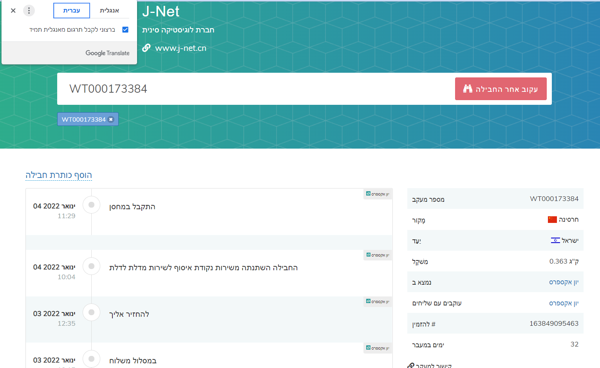
Task: Click the timeline marker for להחזיר אליך
Action: [x=92, y=312]
